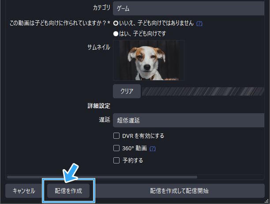The height and width of the screenshot is (204, 270).
Task: Click the サムネイル field label
Action: point(99,47)
